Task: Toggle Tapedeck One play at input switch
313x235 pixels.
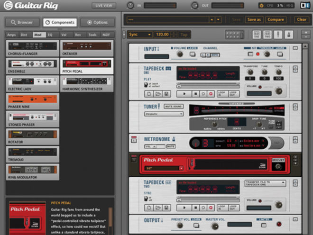Action: coord(146,85)
